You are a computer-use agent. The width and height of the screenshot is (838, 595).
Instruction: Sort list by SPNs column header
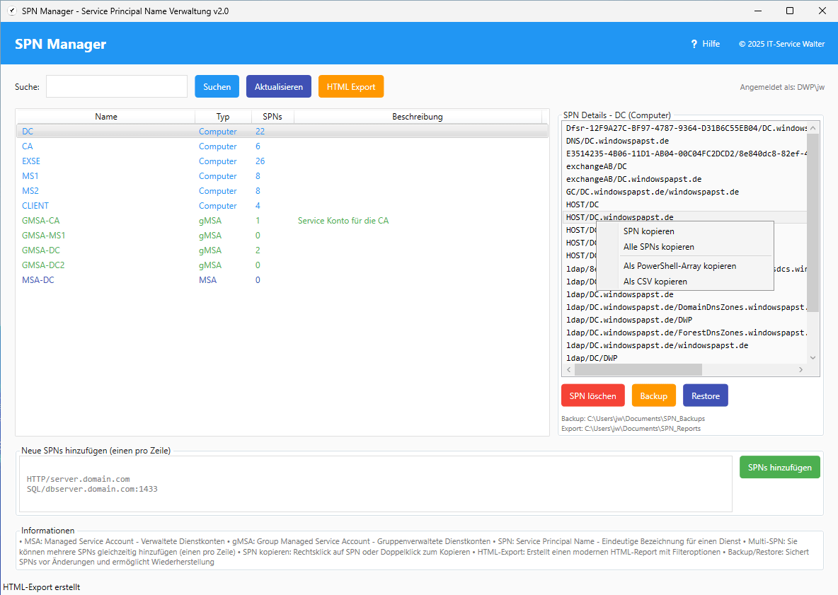click(x=272, y=117)
